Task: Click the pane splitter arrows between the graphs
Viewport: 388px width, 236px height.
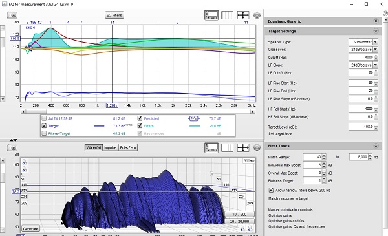Action: tap(13, 140)
